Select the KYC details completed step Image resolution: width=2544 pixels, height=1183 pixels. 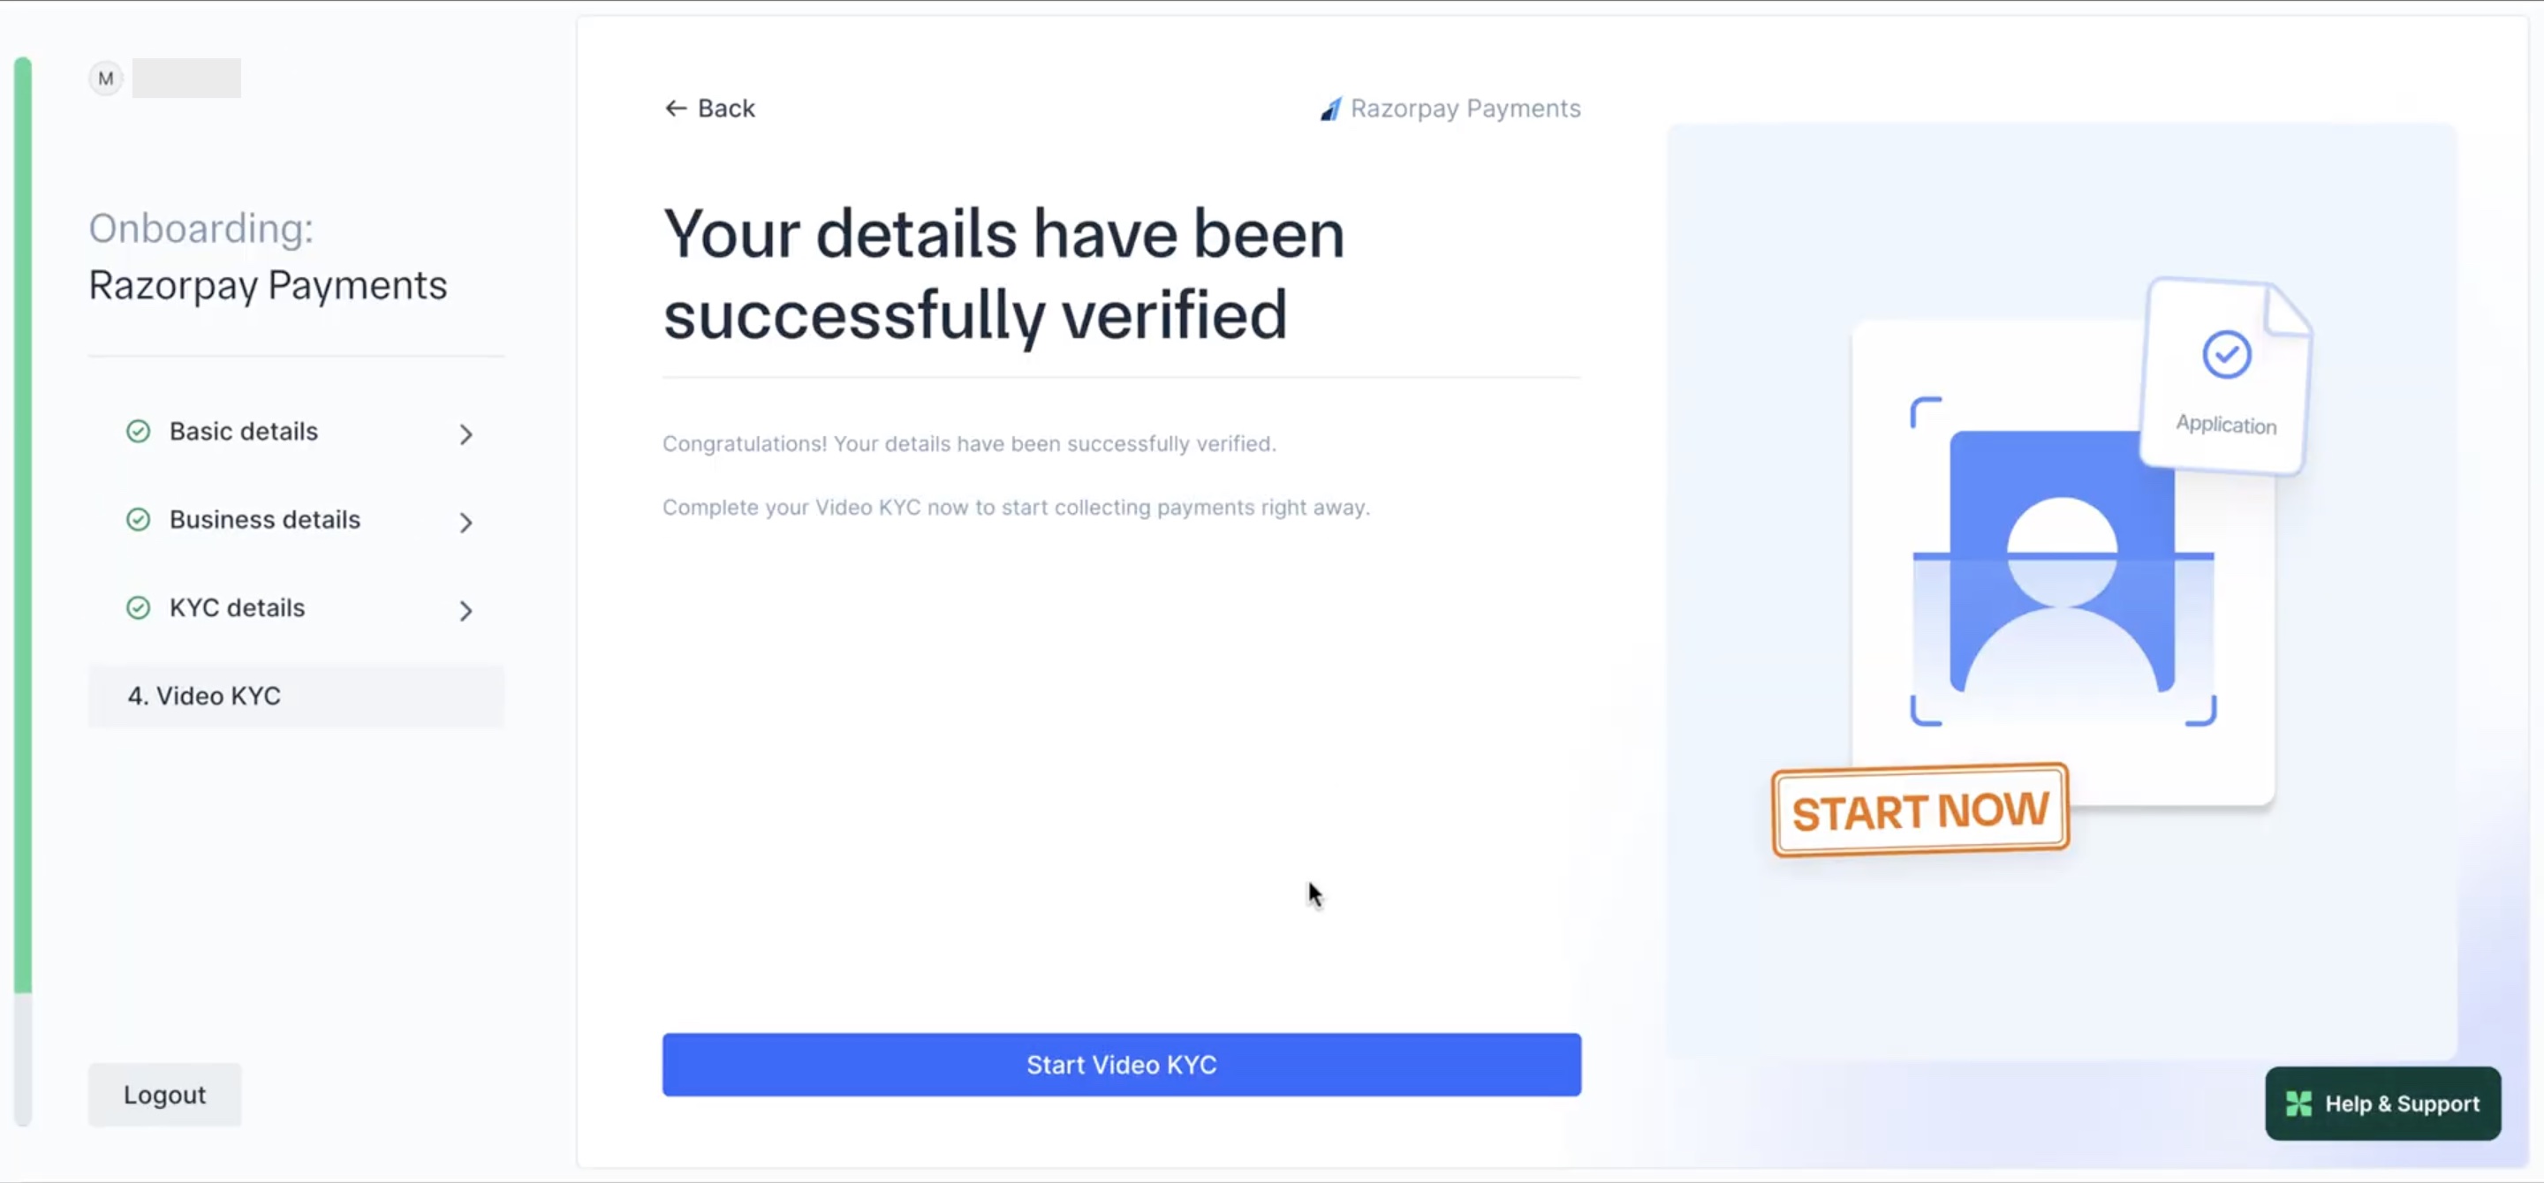click(x=237, y=607)
